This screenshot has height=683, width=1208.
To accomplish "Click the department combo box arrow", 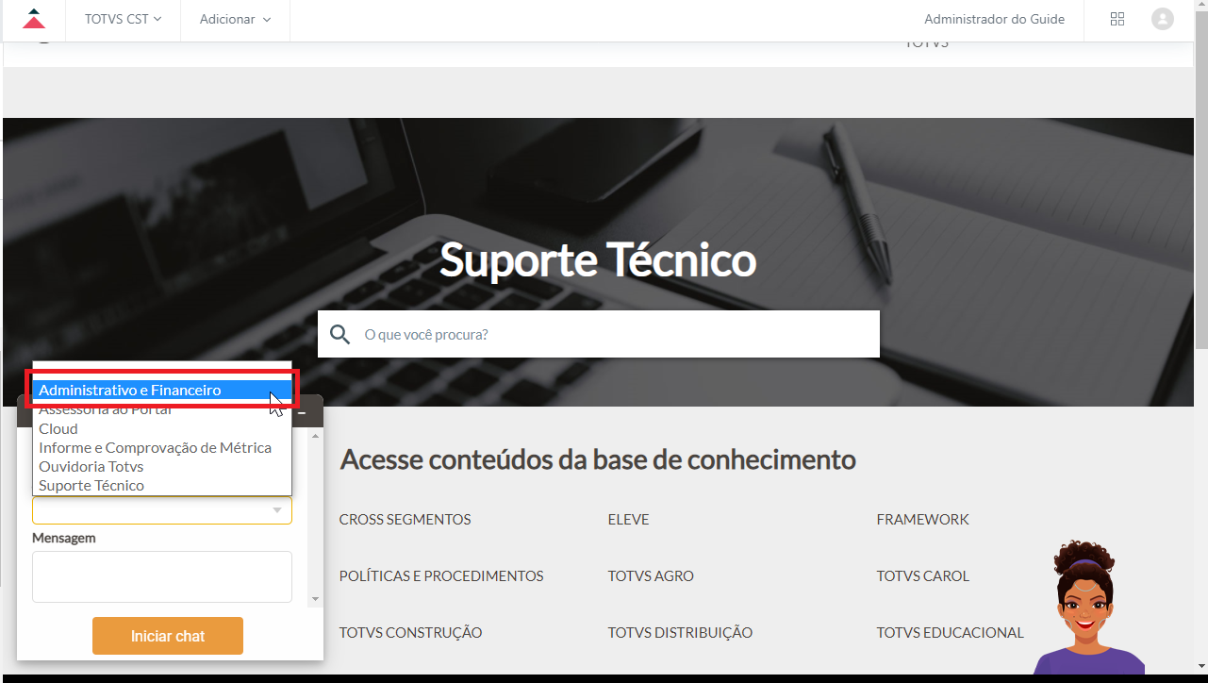I will pyautogui.click(x=277, y=510).
